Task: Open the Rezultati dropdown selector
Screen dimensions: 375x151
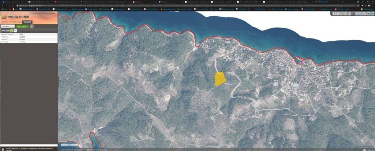Action: pyautogui.click(x=7, y=26)
